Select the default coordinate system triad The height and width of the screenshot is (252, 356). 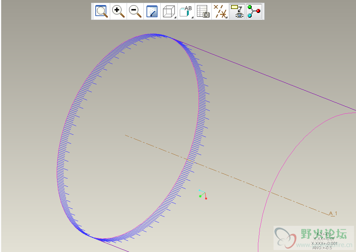coord(203,195)
